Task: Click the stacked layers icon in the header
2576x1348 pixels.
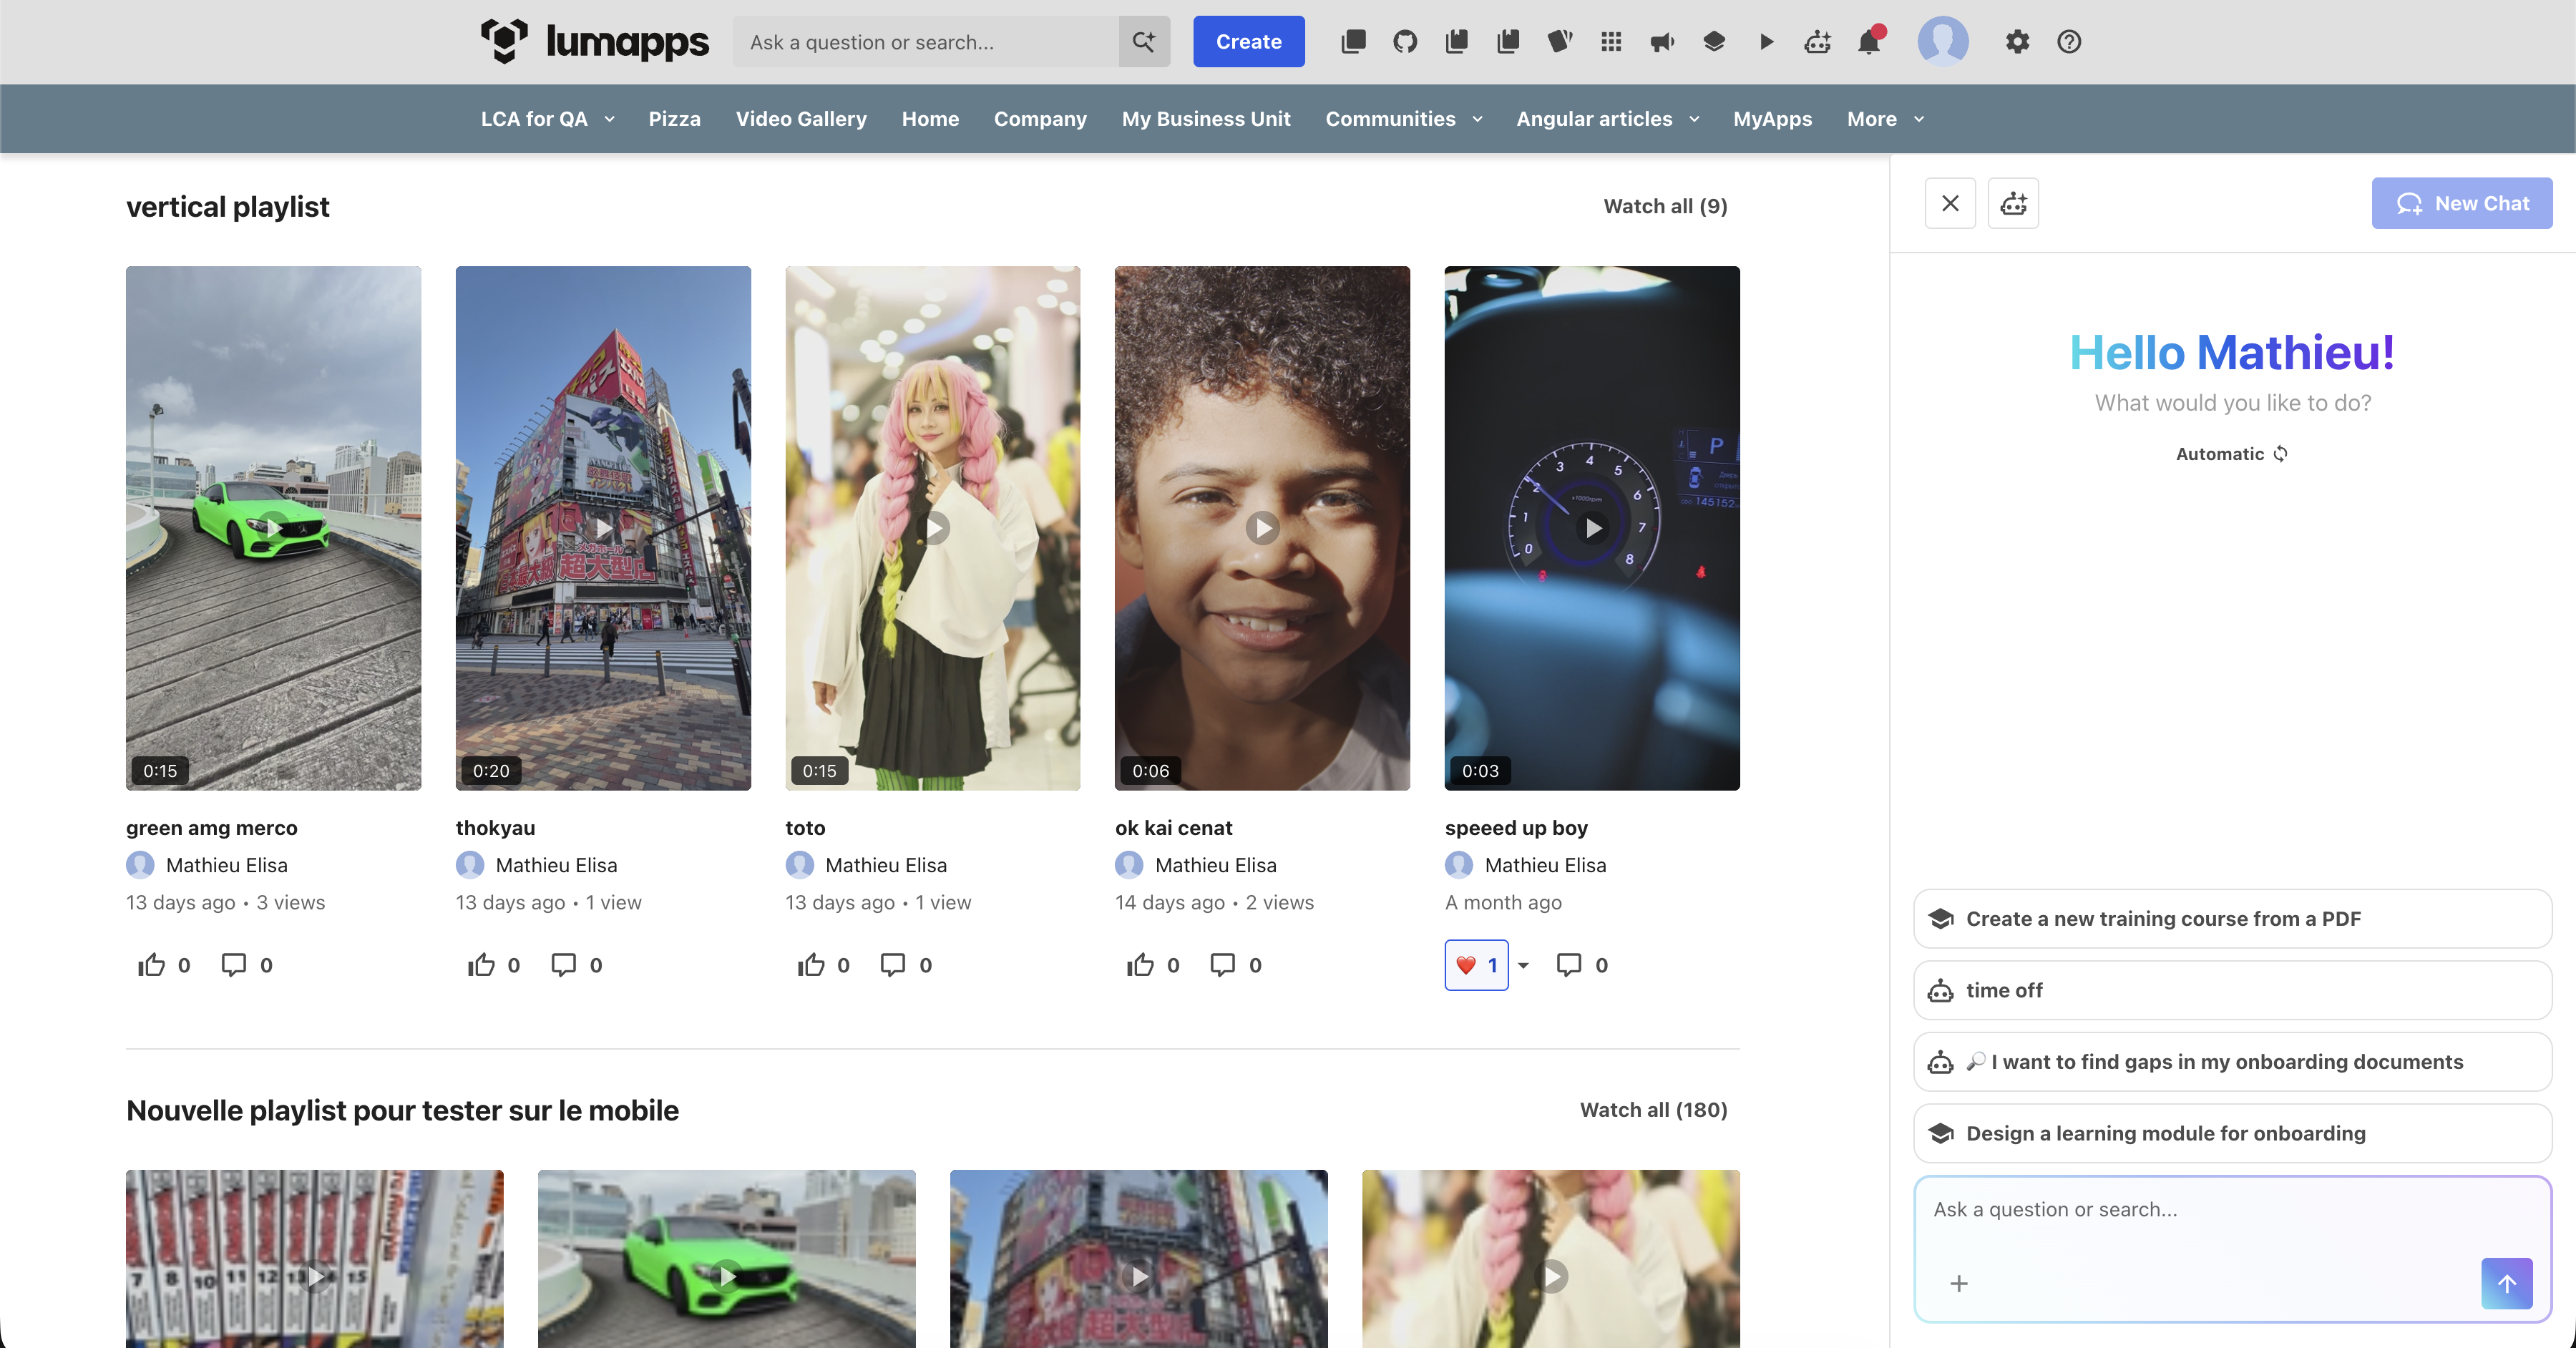Action: pos(1714,42)
